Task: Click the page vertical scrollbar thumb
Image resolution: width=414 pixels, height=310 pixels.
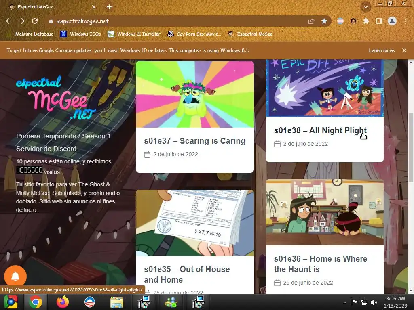Action: (411, 147)
